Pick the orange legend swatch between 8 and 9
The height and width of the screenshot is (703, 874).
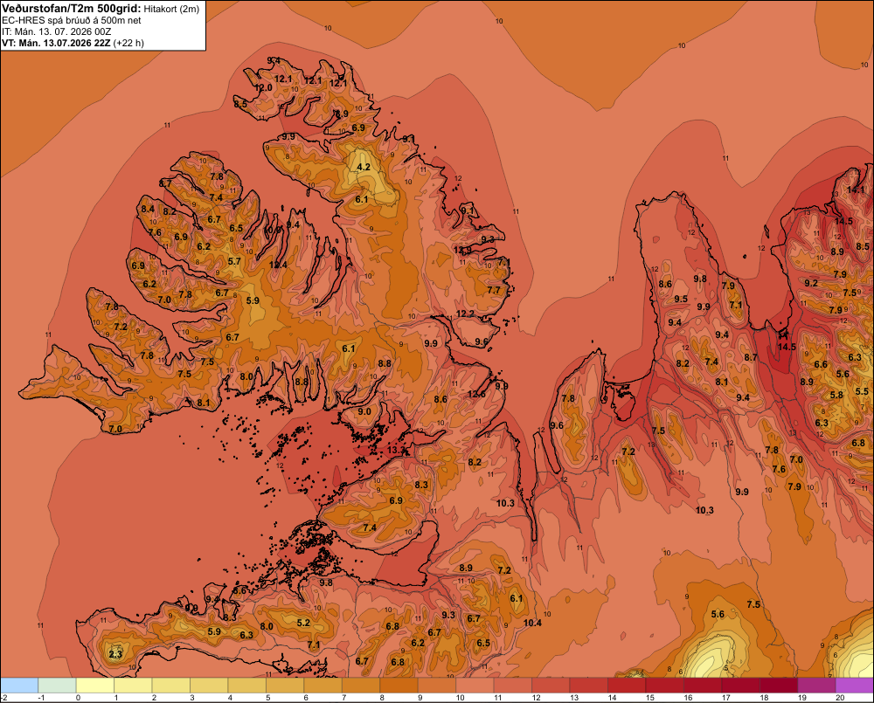pos(399,685)
